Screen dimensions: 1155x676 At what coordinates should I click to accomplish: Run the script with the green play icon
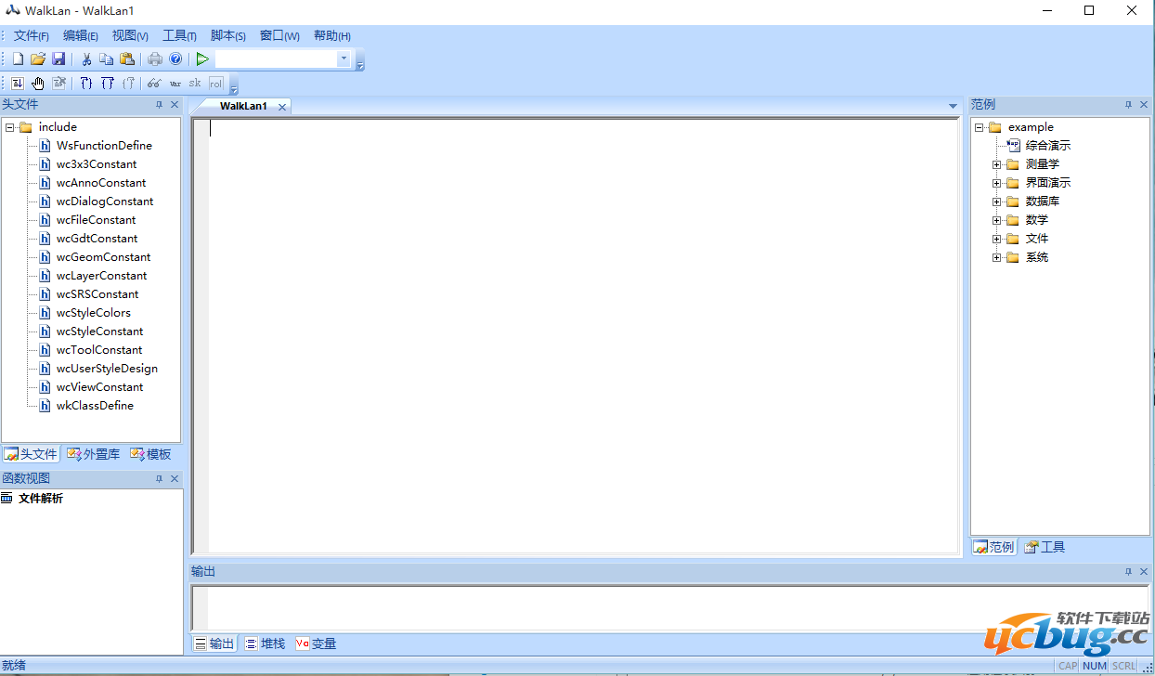coord(202,59)
